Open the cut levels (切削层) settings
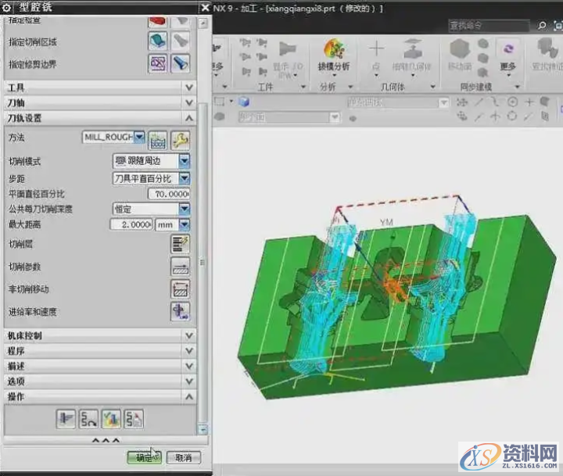563x476 pixels. (x=181, y=244)
